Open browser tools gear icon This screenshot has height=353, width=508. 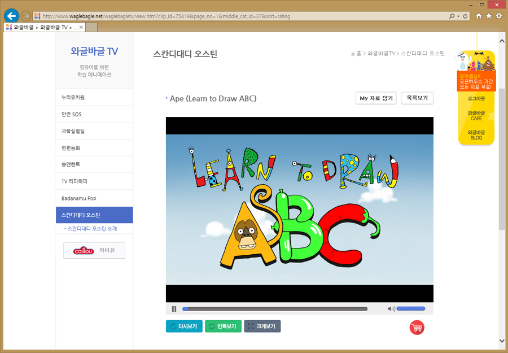(x=499, y=16)
